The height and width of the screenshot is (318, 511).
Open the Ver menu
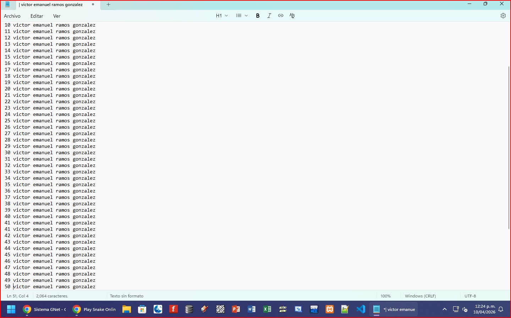[57, 16]
